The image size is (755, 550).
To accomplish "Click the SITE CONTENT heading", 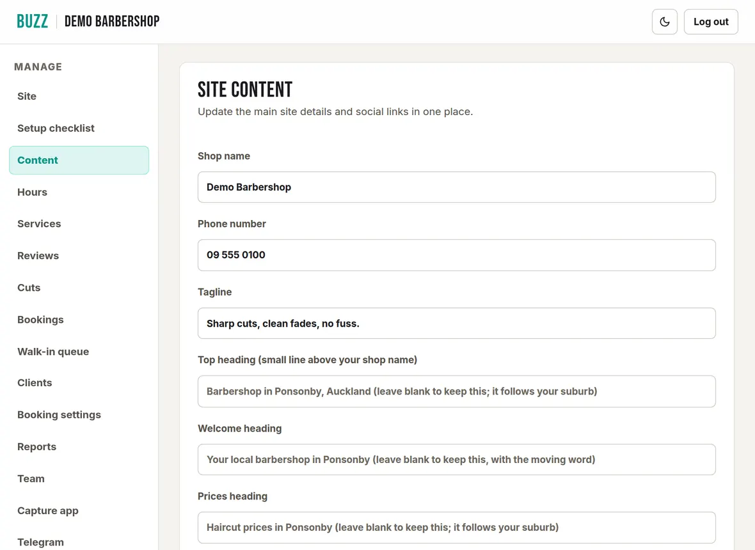I will pos(245,90).
